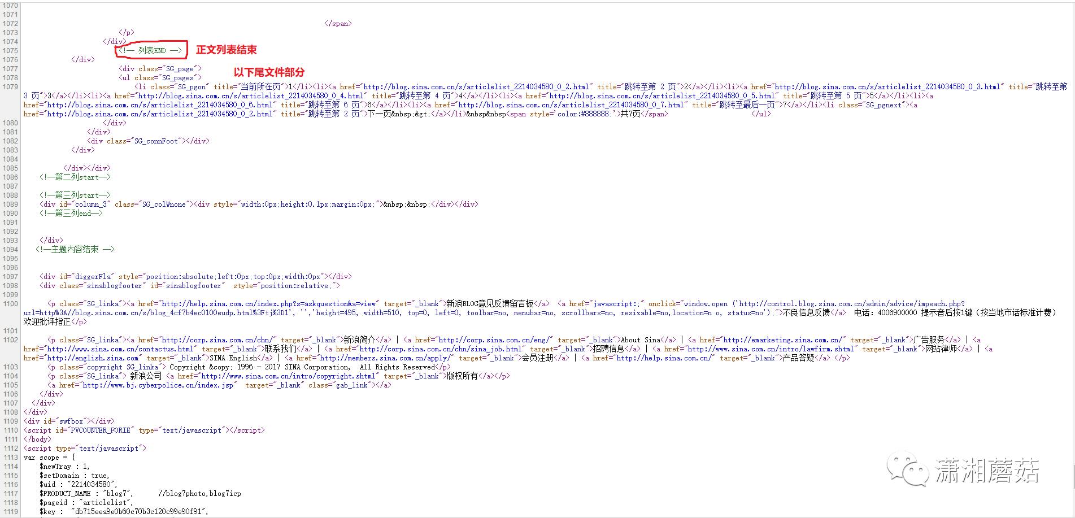This screenshot has width=1075, height=518.
Task: Click the $key hash value line
Action: (x=124, y=512)
